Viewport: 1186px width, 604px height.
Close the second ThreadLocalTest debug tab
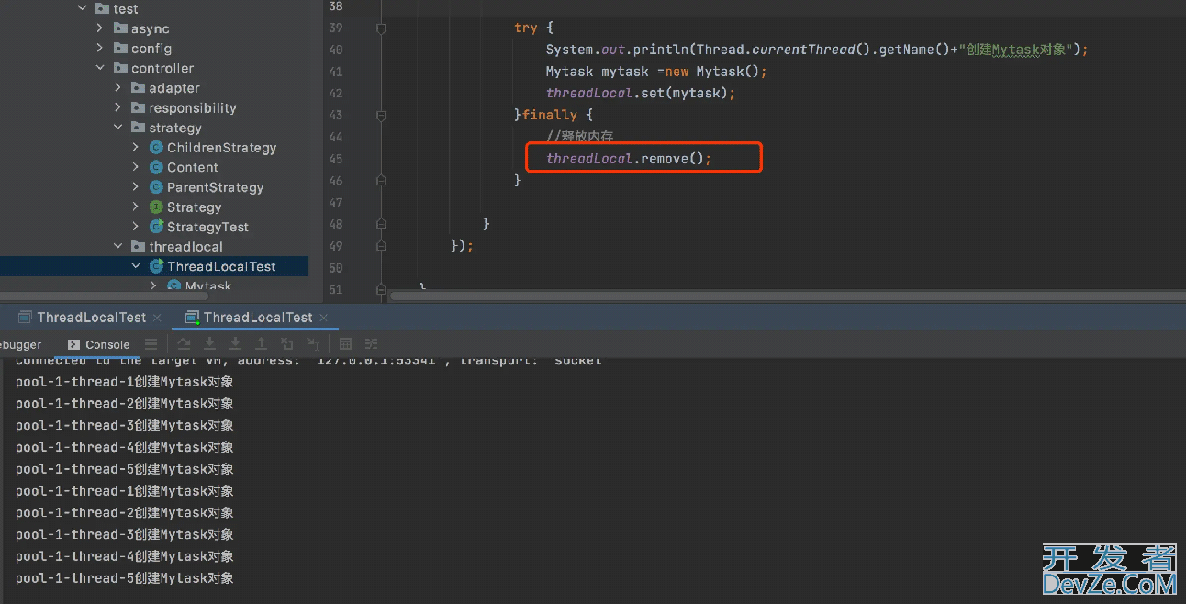click(325, 318)
